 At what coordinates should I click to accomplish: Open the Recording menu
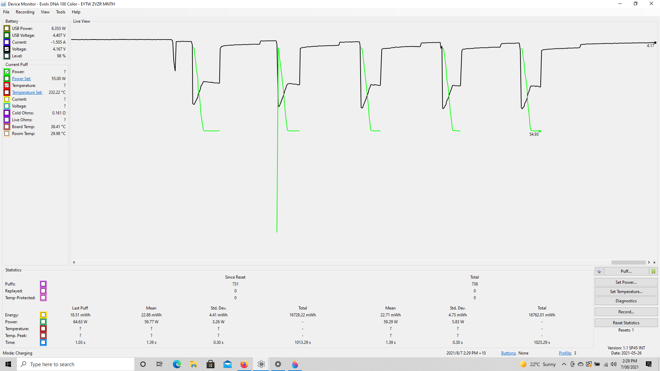point(25,12)
